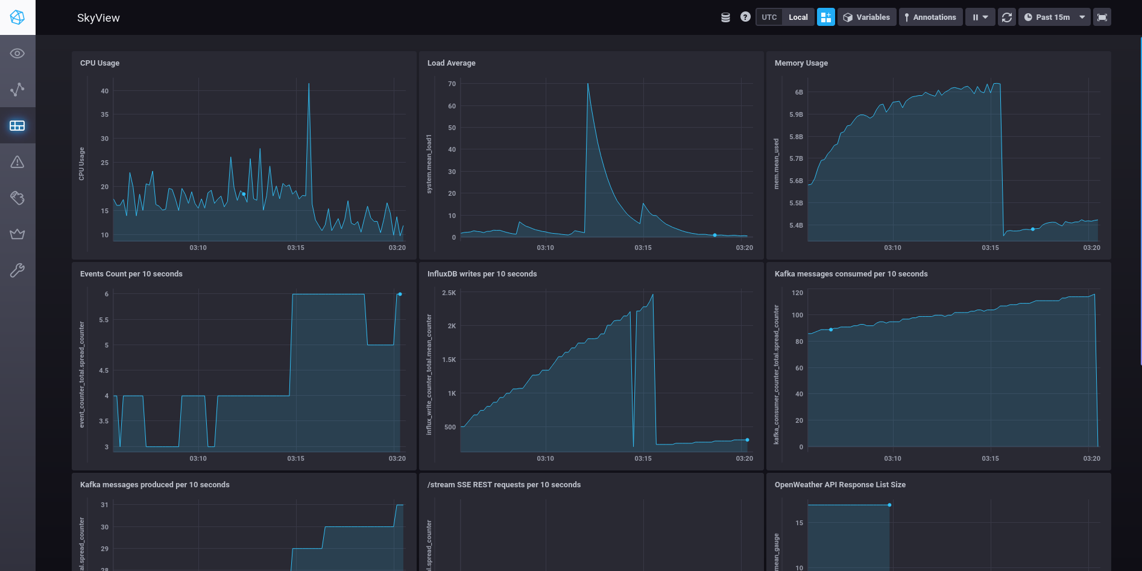Open the Log Viewer sidebar icon
Viewport: 1142px width, 571px height.
[x=17, y=198]
